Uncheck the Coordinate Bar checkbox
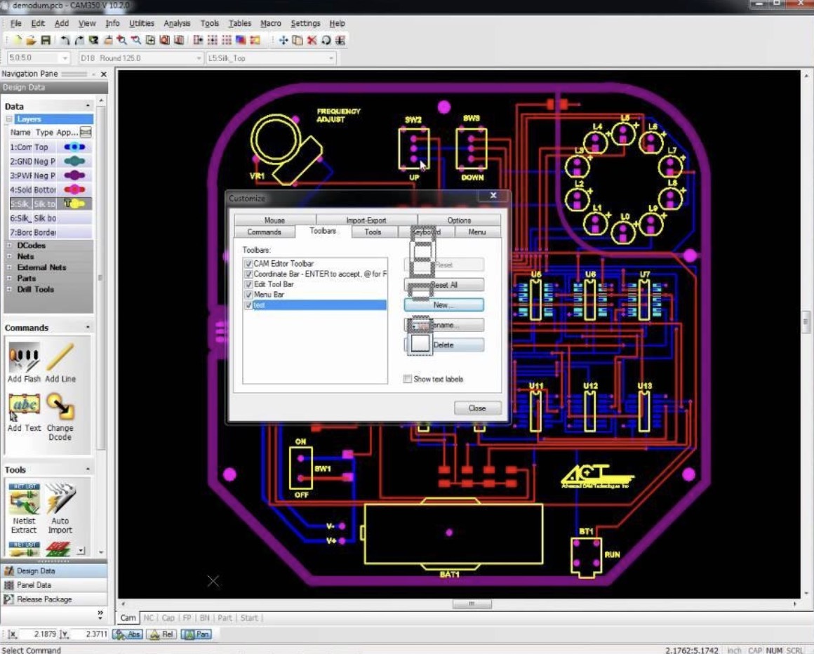814x654 pixels. [x=248, y=274]
